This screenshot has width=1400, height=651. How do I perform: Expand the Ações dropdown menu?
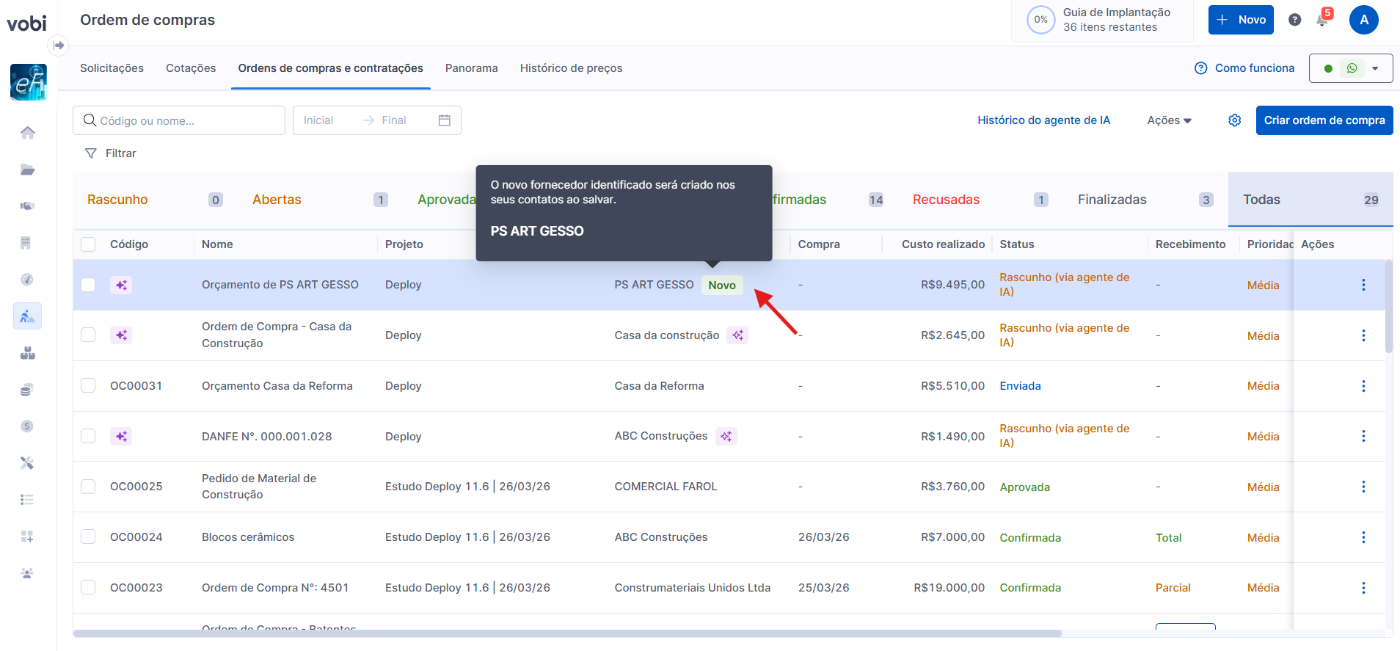pos(1169,120)
